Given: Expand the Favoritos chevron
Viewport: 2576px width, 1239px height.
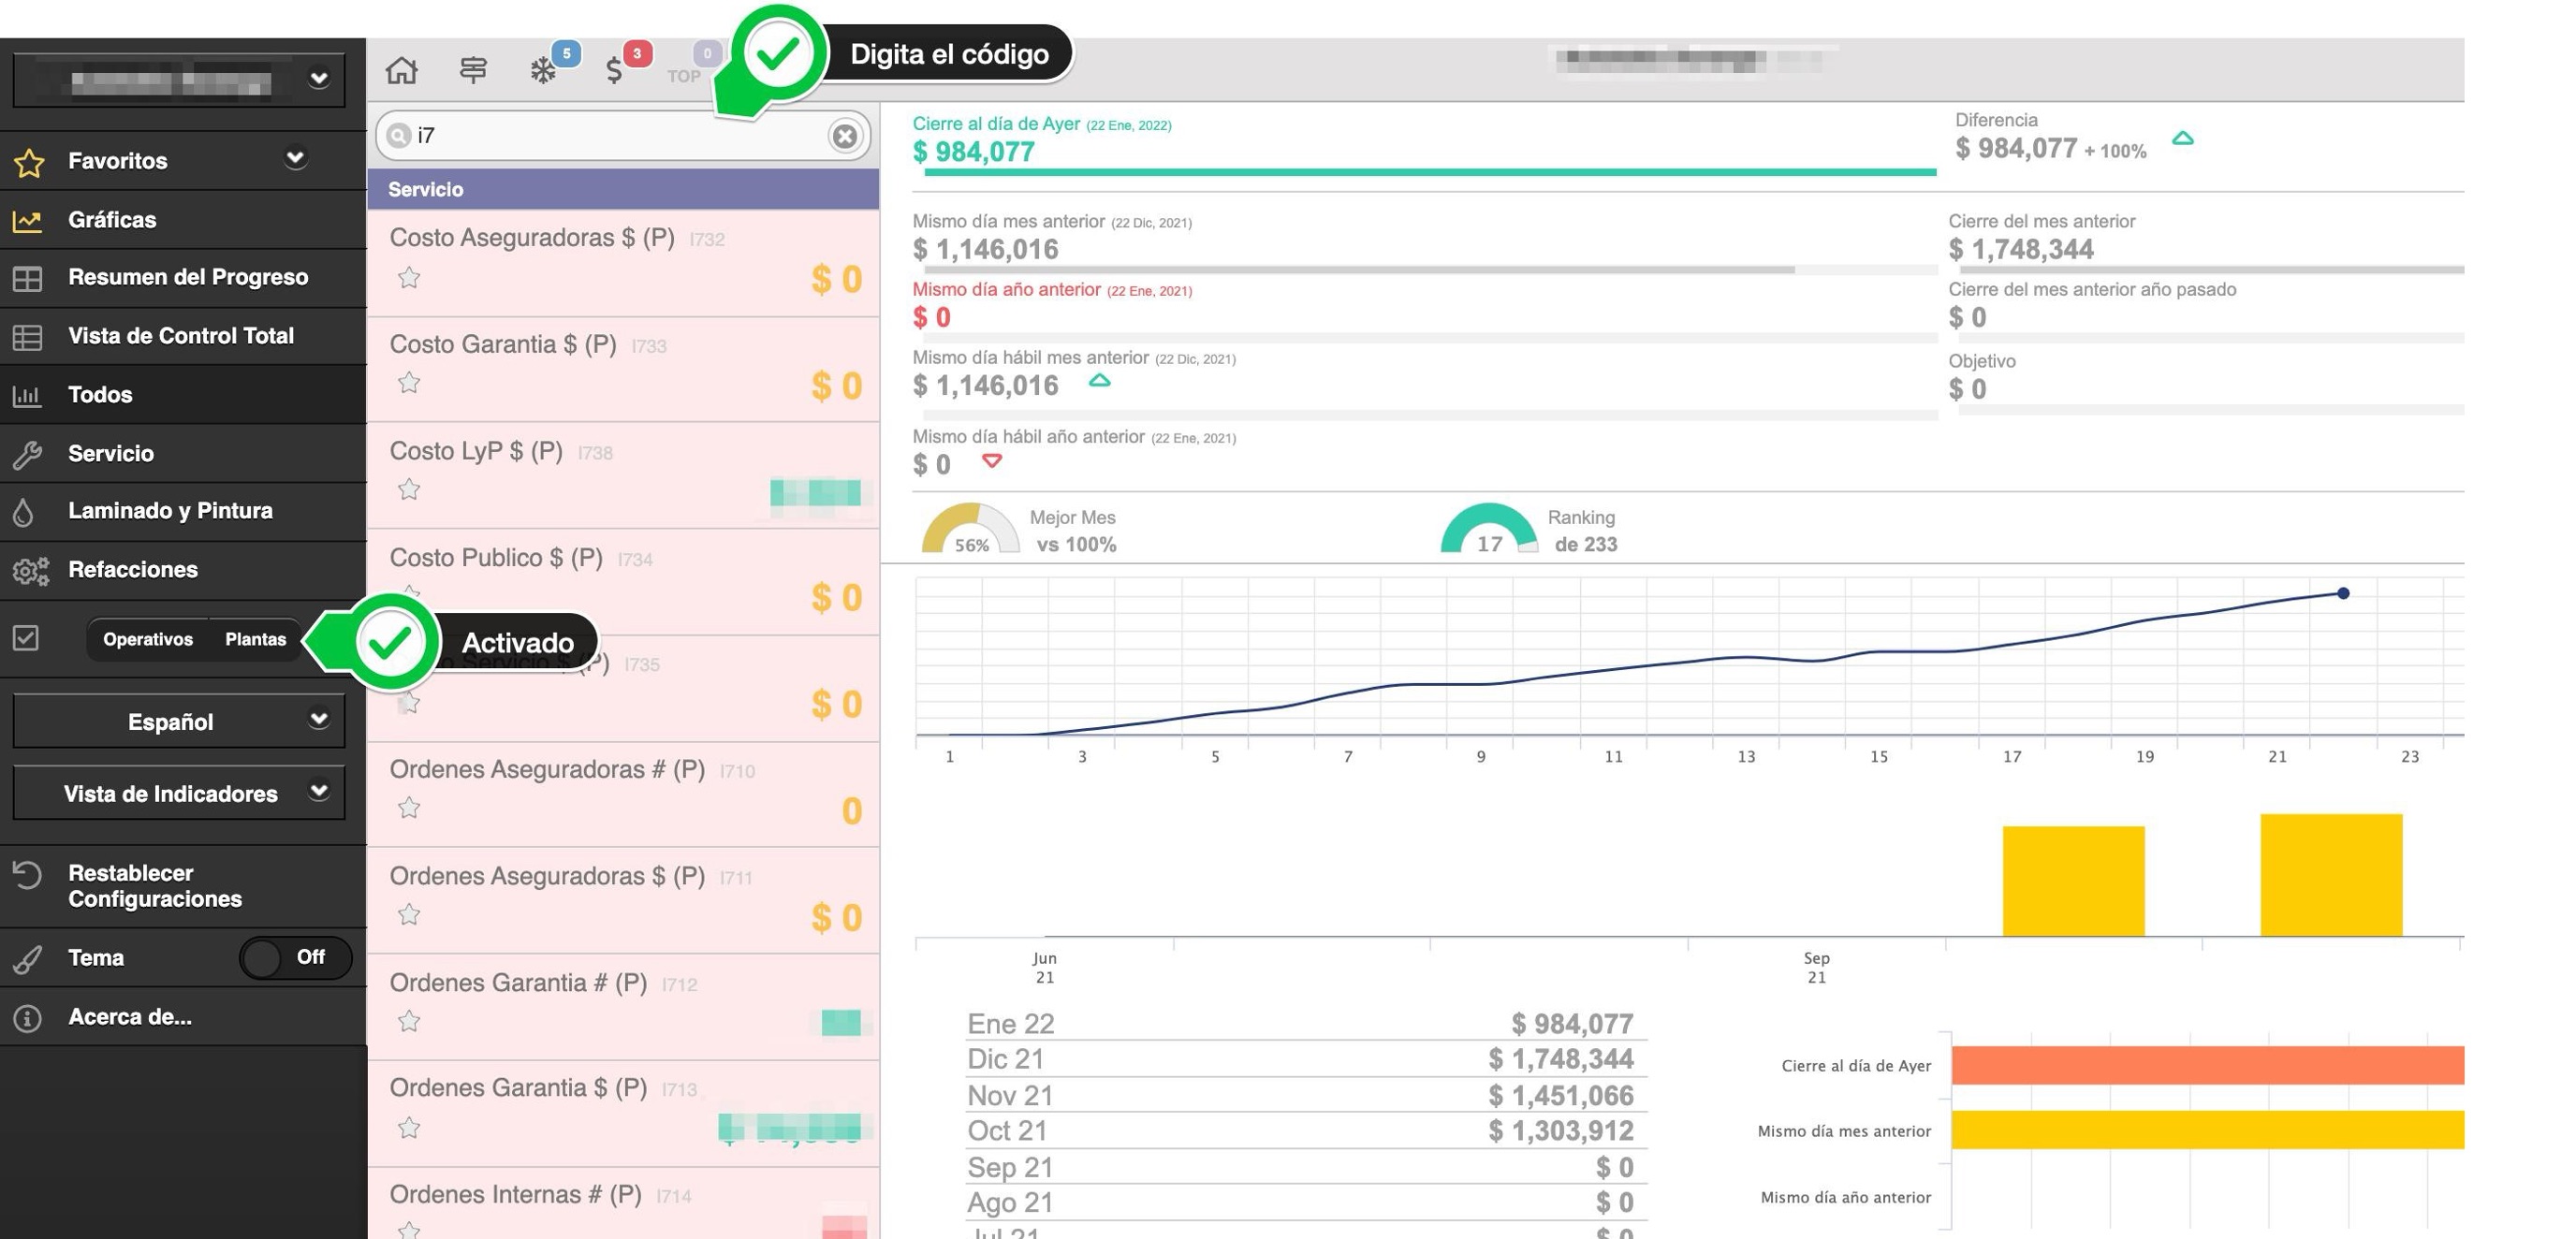Looking at the screenshot, I should [295, 158].
